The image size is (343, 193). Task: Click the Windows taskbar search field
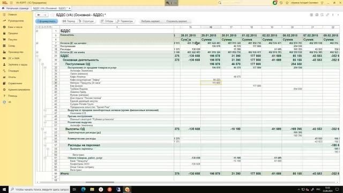39,189
